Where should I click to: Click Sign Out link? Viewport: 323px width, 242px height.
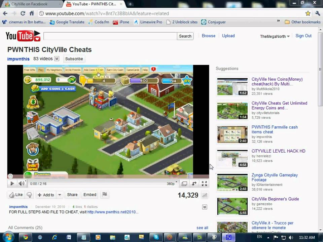tap(303, 36)
